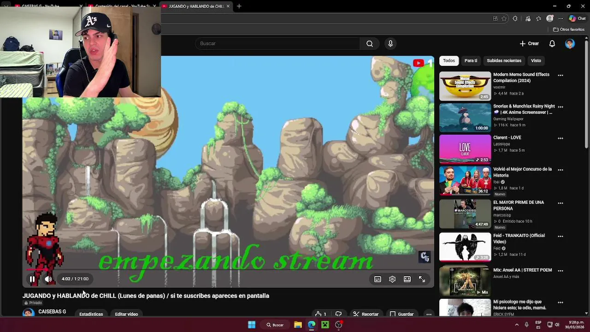This screenshot has height=332, width=590.
Task: Open options for Mi psicologo me dijo
Action: 560,302
